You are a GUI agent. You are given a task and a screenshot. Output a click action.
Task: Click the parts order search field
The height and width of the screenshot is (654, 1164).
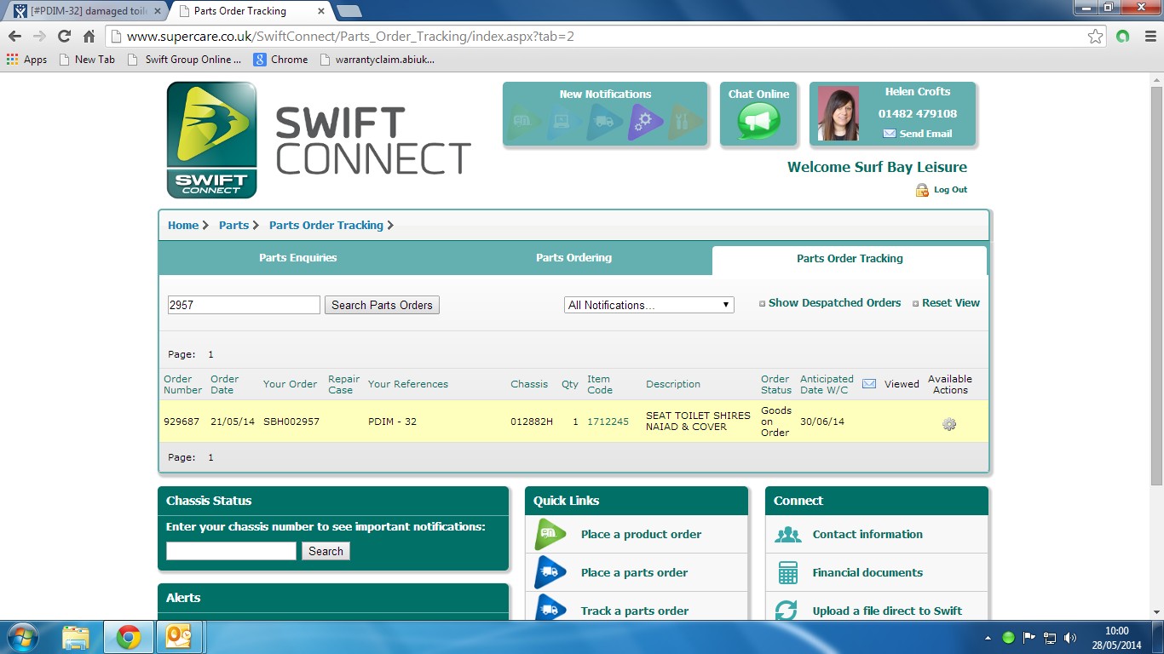point(244,305)
